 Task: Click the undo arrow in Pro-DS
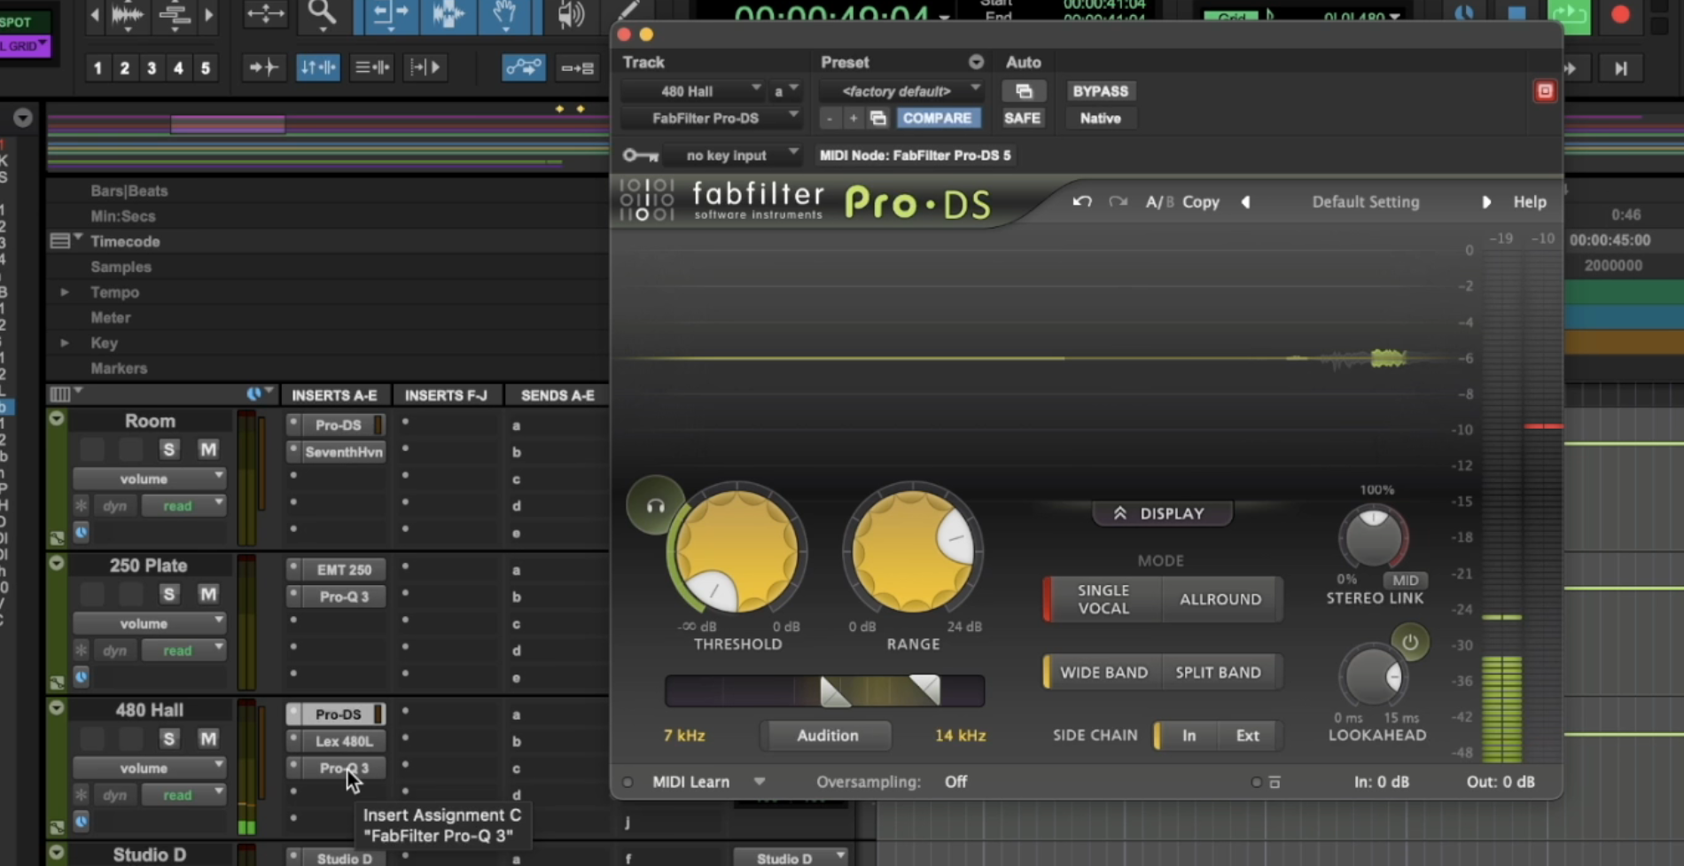[x=1081, y=202]
